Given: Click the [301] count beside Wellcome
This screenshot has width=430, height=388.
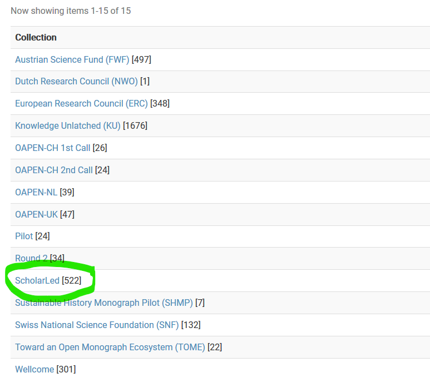Looking at the screenshot, I should click(x=66, y=369).
